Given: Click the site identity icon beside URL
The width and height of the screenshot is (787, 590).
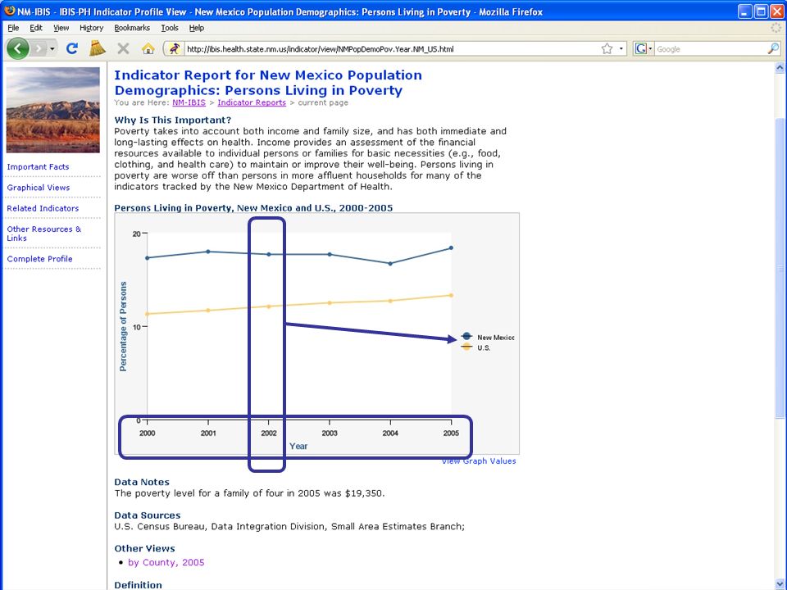Looking at the screenshot, I should pos(174,48).
